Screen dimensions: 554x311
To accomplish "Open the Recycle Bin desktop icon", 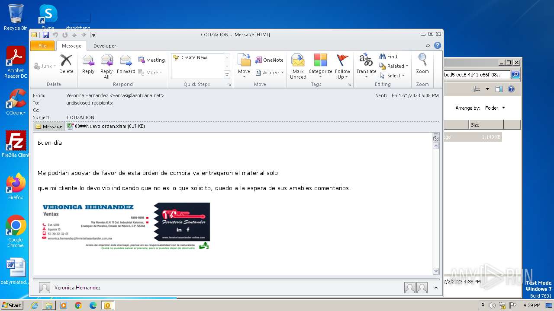I will click(16, 17).
